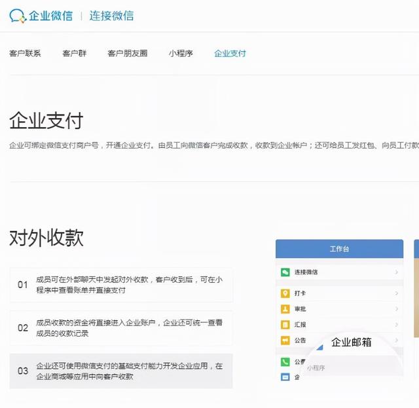The height and width of the screenshot is (408, 419).
Task: Select feature item 01 about 对外收款 in chat
Action: pyautogui.click(x=121, y=285)
